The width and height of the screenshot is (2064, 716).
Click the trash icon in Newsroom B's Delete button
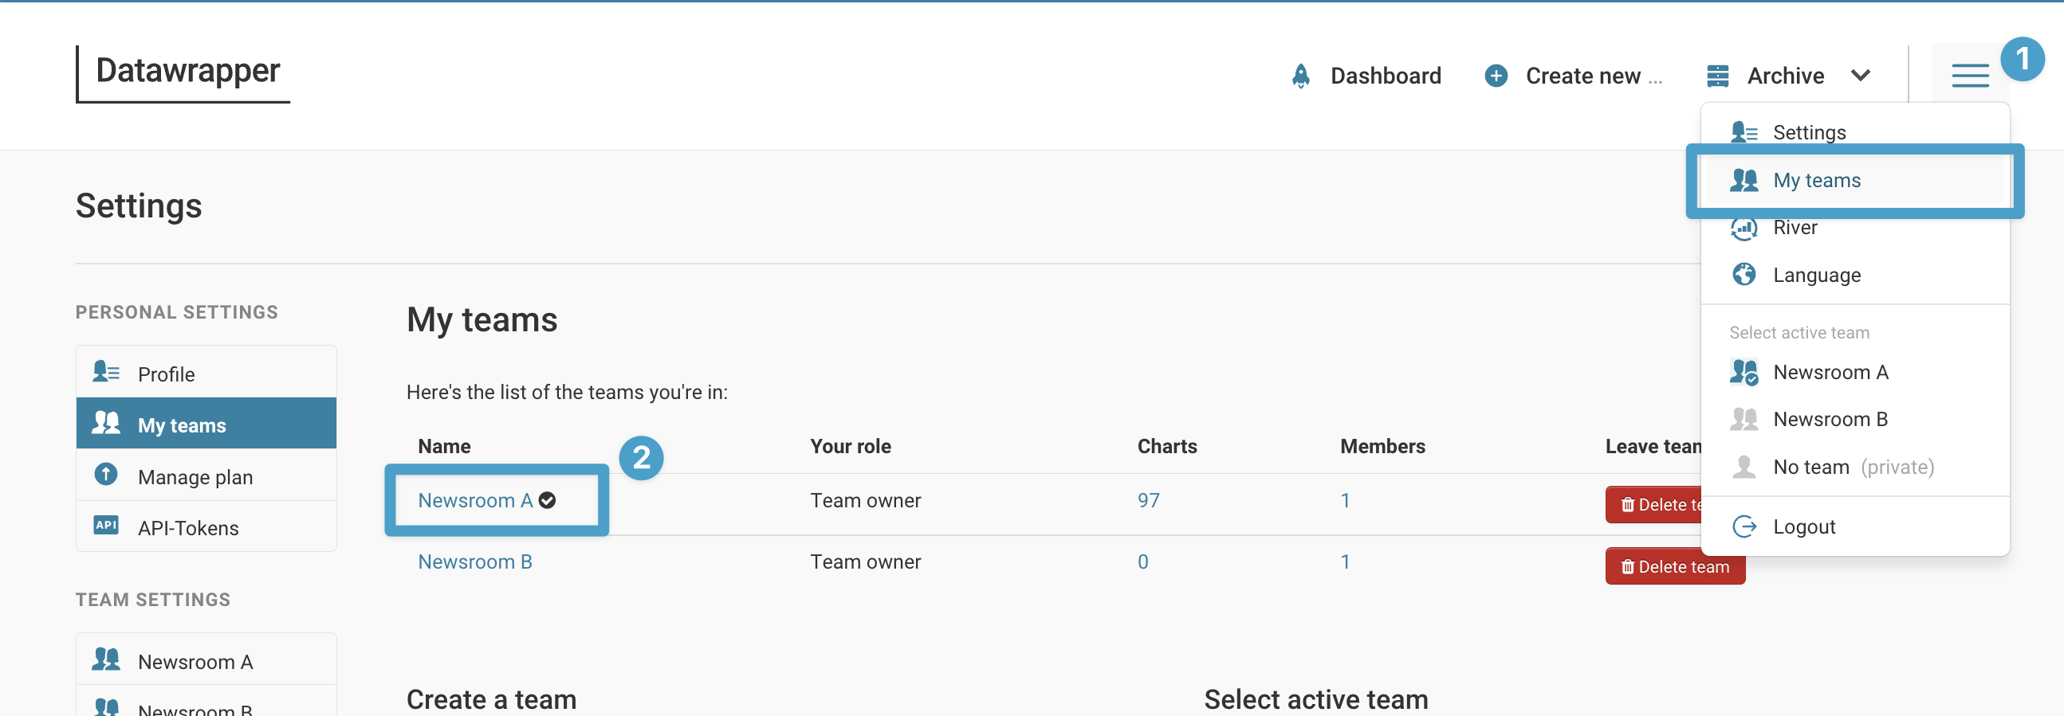point(1627,567)
